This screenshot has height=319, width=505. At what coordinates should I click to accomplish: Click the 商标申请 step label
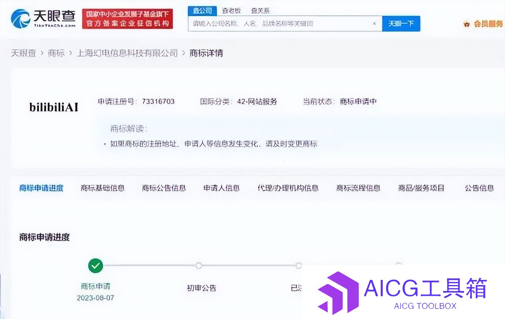tap(95, 287)
